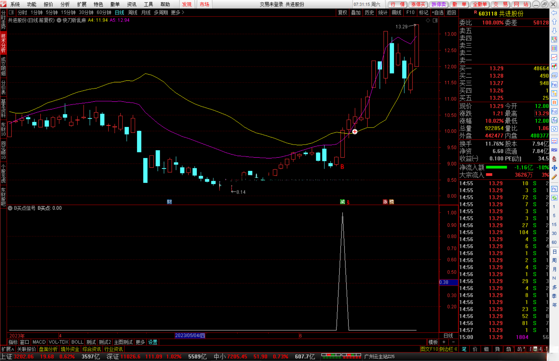559x361 pixels.
Task: Select the pencil drawing tool icon
Action: click(x=554, y=177)
